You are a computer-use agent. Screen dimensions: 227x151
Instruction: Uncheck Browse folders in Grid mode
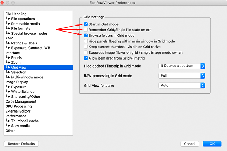click(x=86, y=35)
